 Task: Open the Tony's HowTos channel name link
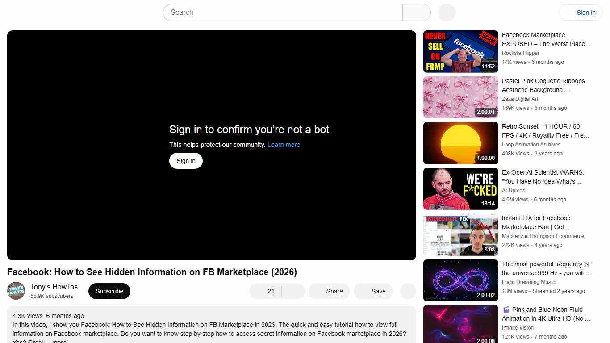[54, 287]
